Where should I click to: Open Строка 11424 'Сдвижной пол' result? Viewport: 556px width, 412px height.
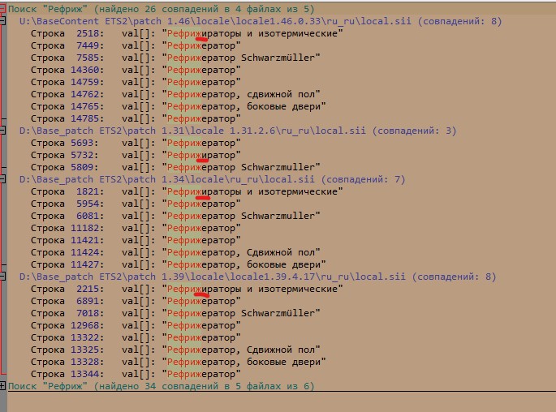175,252
